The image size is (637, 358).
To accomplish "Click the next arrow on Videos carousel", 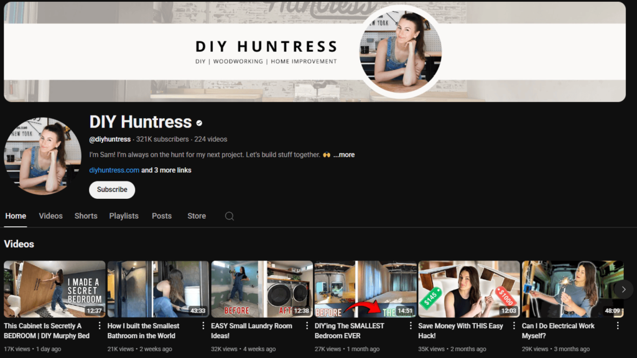I will point(623,289).
